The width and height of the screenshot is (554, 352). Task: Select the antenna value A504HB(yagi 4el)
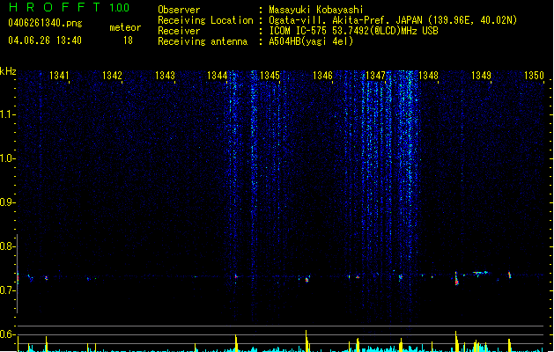(x=311, y=41)
